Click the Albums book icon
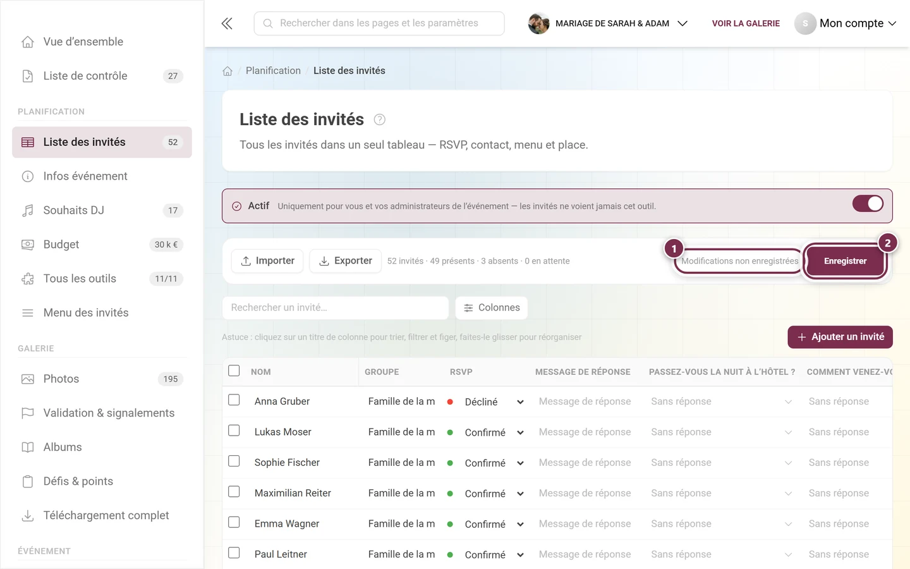 coord(28,448)
